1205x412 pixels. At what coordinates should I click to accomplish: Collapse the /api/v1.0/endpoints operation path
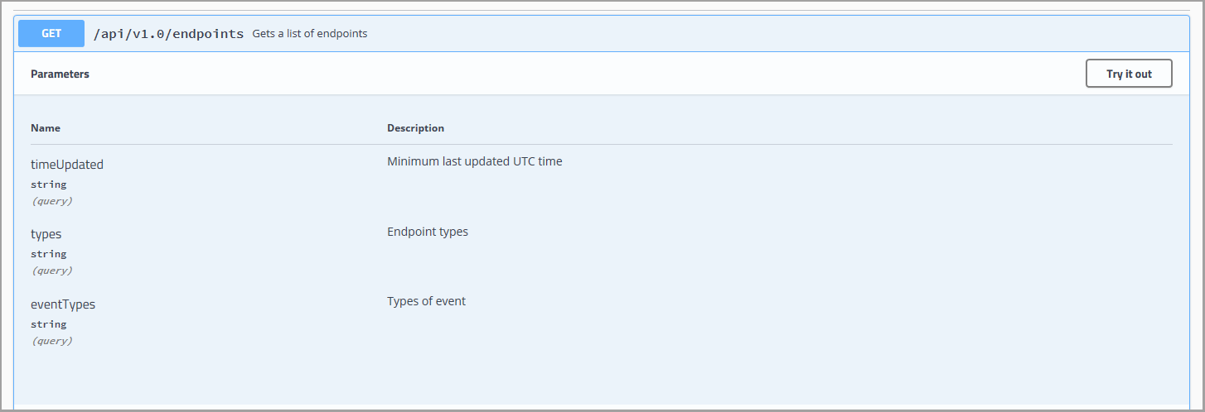(168, 34)
